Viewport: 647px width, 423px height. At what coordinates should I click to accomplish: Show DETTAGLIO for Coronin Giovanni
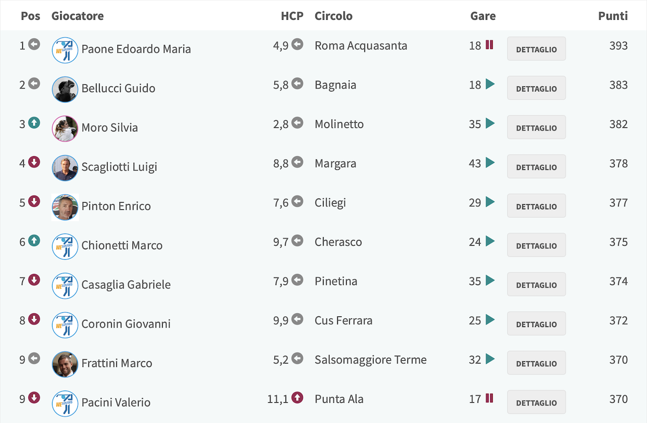tap(536, 324)
